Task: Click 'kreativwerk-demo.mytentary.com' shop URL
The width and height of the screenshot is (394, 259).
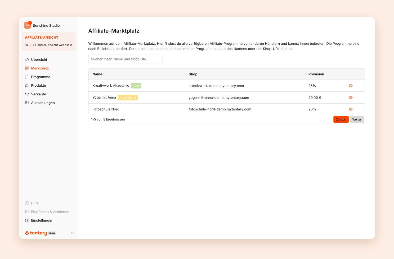Action: click(216, 86)
